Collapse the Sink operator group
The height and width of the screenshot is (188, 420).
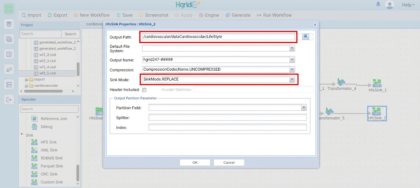pos(22,134)
